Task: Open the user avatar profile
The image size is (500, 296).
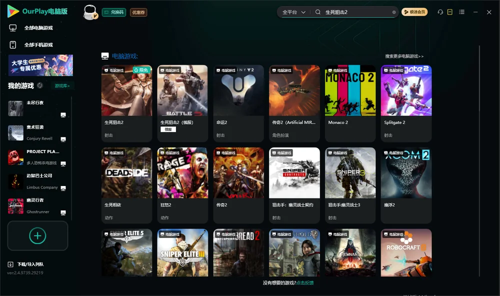Action: click(x=90, y=12)
